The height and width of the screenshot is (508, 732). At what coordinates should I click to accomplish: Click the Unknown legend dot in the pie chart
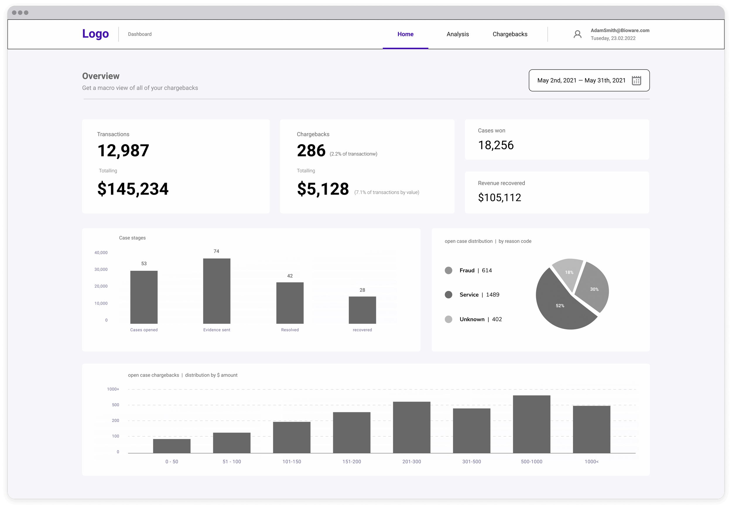(448, 319)
